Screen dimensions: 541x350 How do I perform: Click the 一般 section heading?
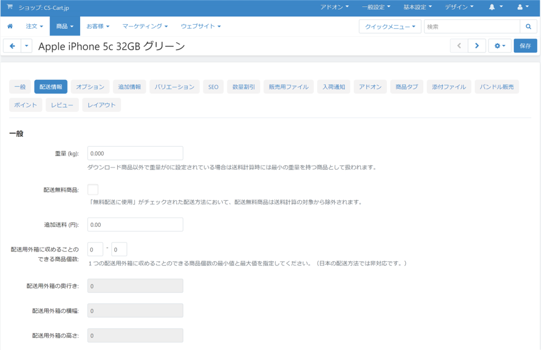[x=16, y=133]
